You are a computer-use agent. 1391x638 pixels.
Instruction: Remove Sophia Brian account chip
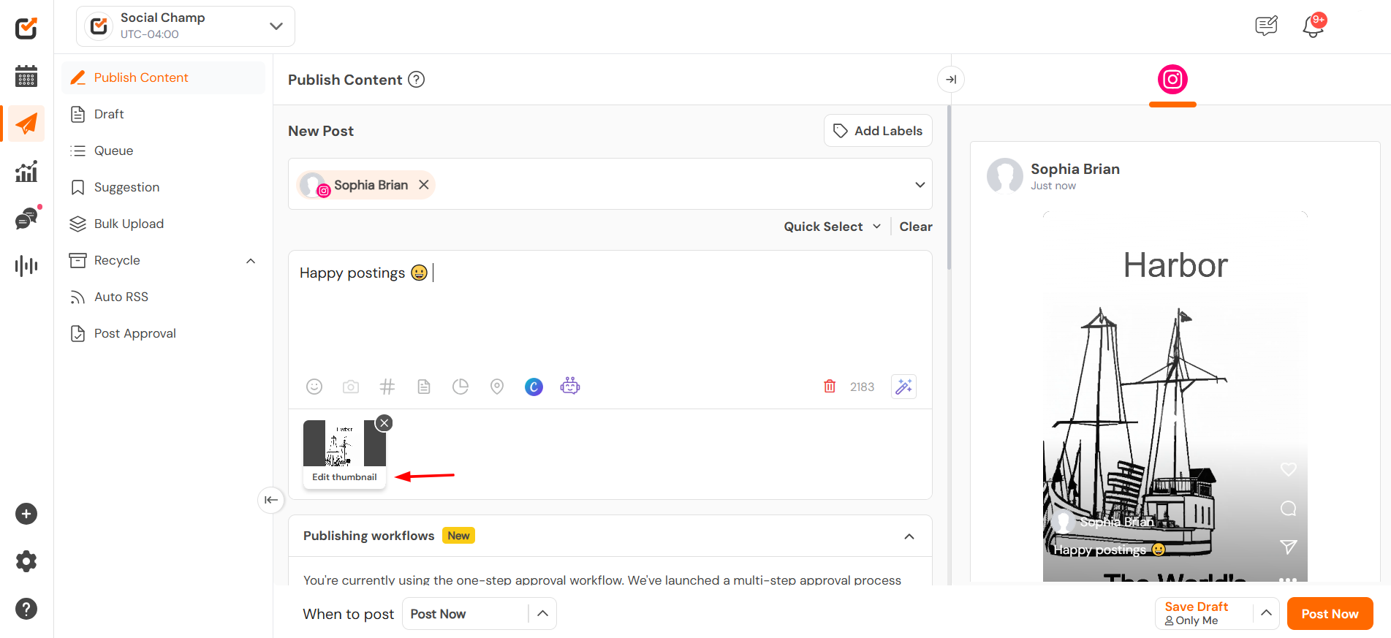click(x=424, y=185)
